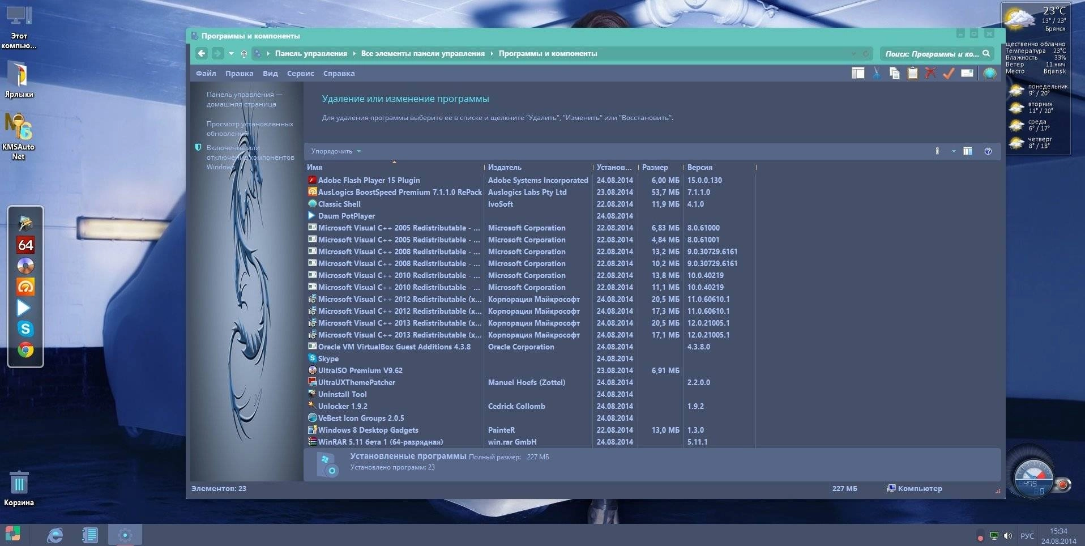Screen dimensions: 1085x546
Task: Open Просмотр установленных обновлений link
Action: [x=250, y=129]
